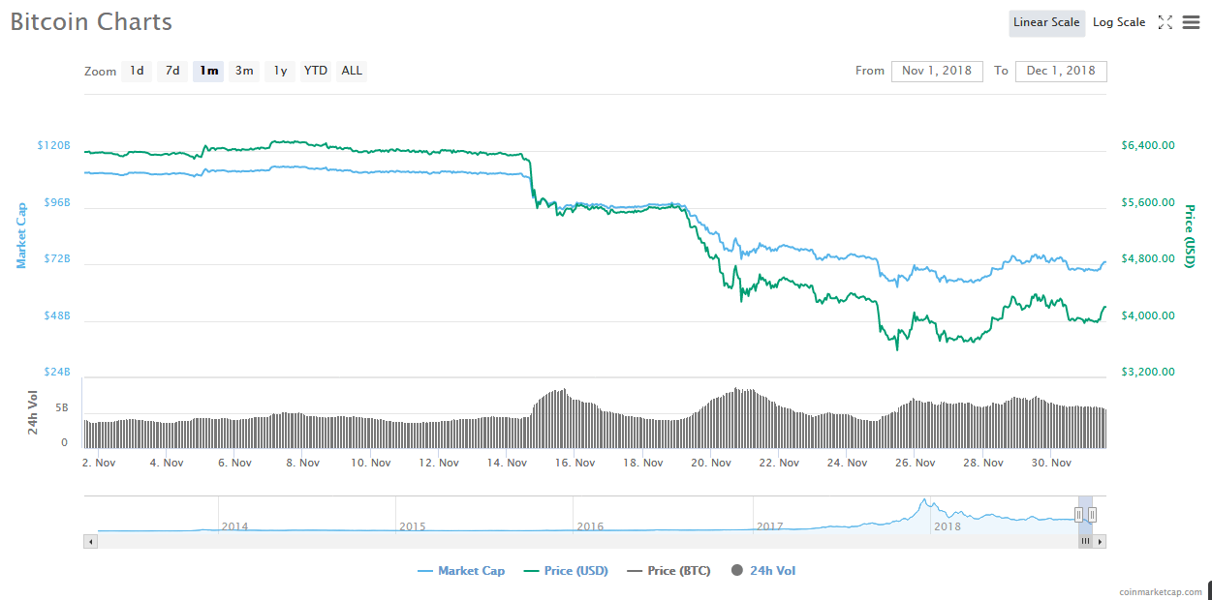Toggle the Price (BTC) legend series
Screen dimensions: 1212x600
(x=668, y=571)
